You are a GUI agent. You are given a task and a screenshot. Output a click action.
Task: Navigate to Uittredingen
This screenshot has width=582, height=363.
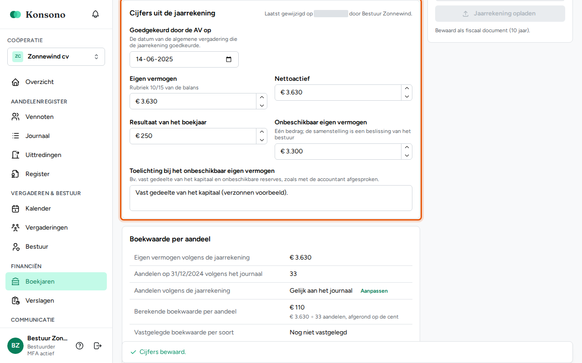click(56, 155)
